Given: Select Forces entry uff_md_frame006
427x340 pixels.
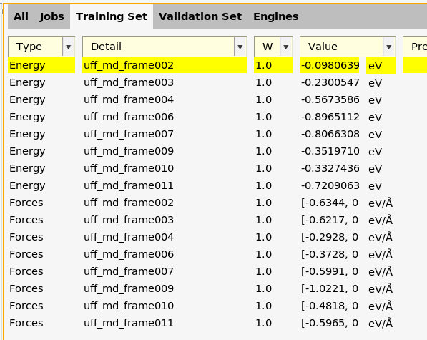Looking at the screenshot, I should pos(129,254).
